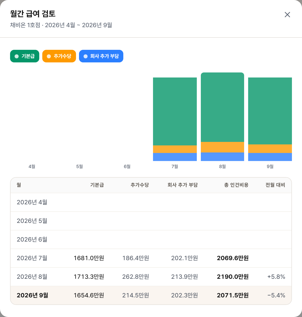Click the 7월 axis label
Image resolution: width=302 pixels, height=317 pixels.
[175, 167]
